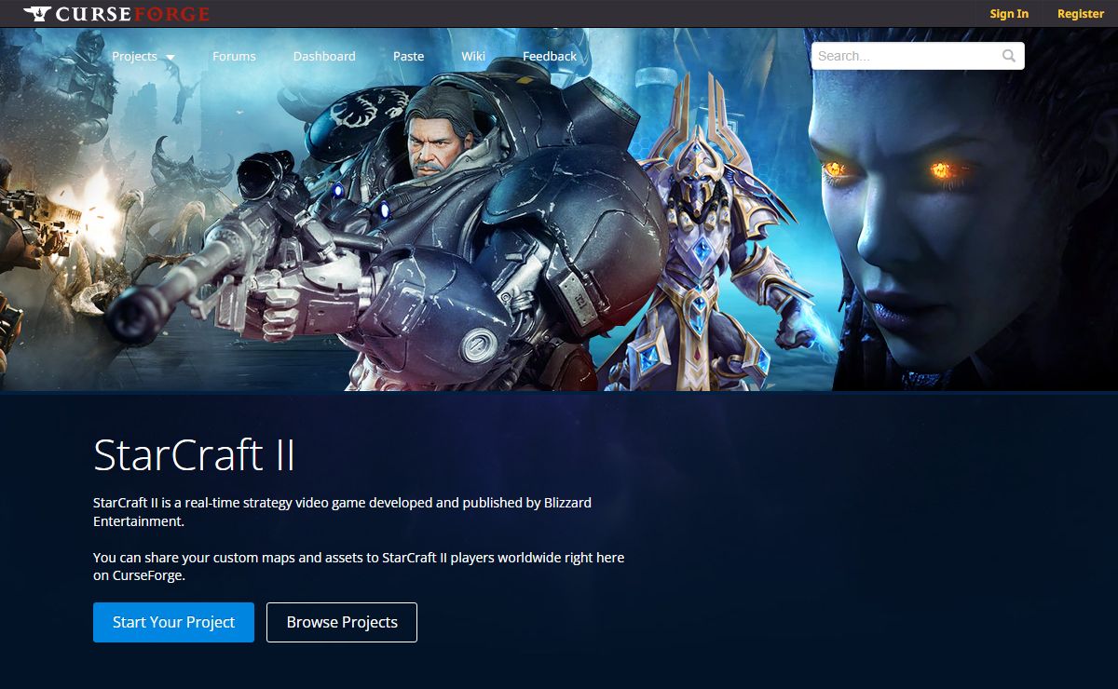Open the Projects menu
This screenshot has height=689, width=1118.
(x=134, y=56)
